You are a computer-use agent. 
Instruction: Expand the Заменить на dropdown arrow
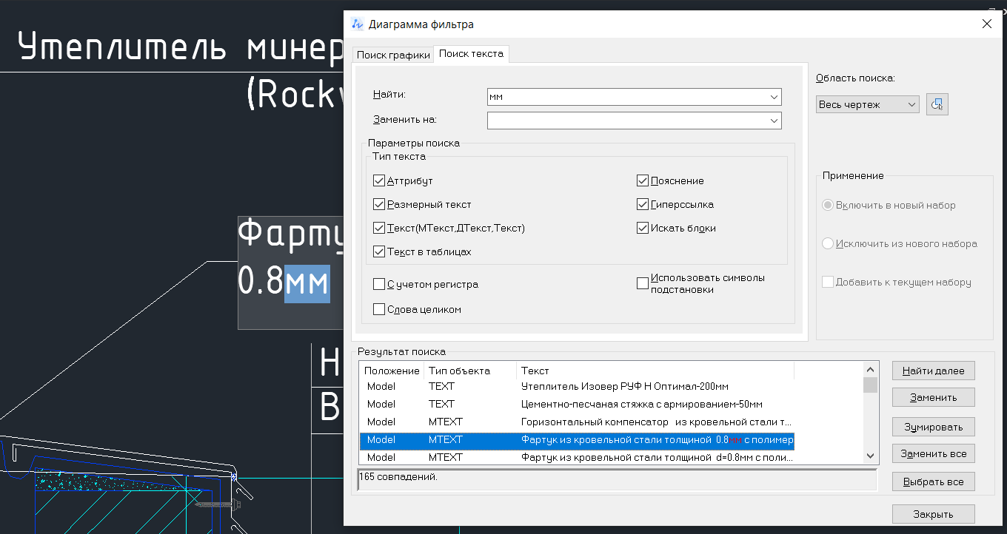[x=775, y=121]
